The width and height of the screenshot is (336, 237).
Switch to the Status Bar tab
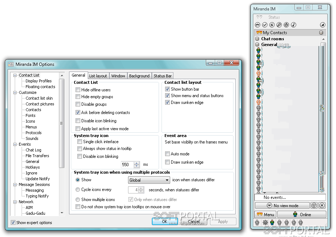click(x=163, y=76)
